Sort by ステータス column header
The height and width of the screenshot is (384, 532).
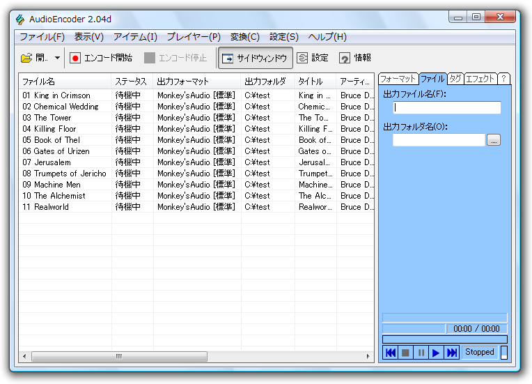click(x=132, y=82)
